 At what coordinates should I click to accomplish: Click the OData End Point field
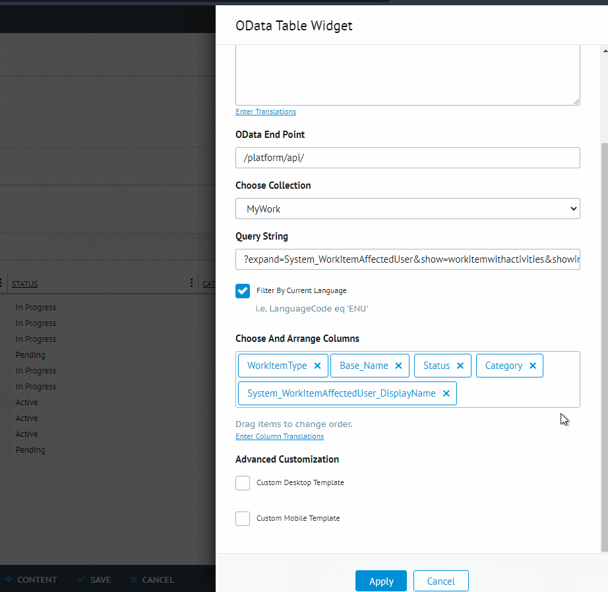point(408,158)
